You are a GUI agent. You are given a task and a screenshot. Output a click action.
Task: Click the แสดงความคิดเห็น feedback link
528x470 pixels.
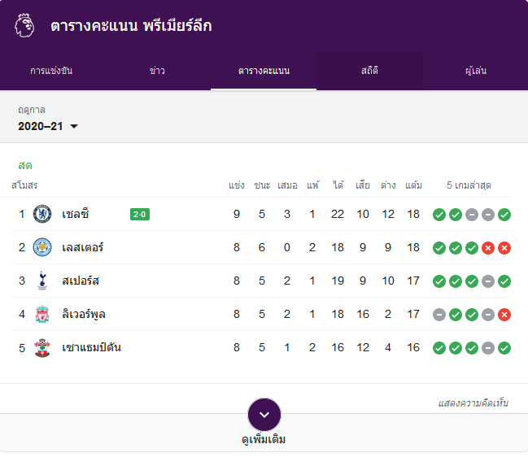click(473, 403)
